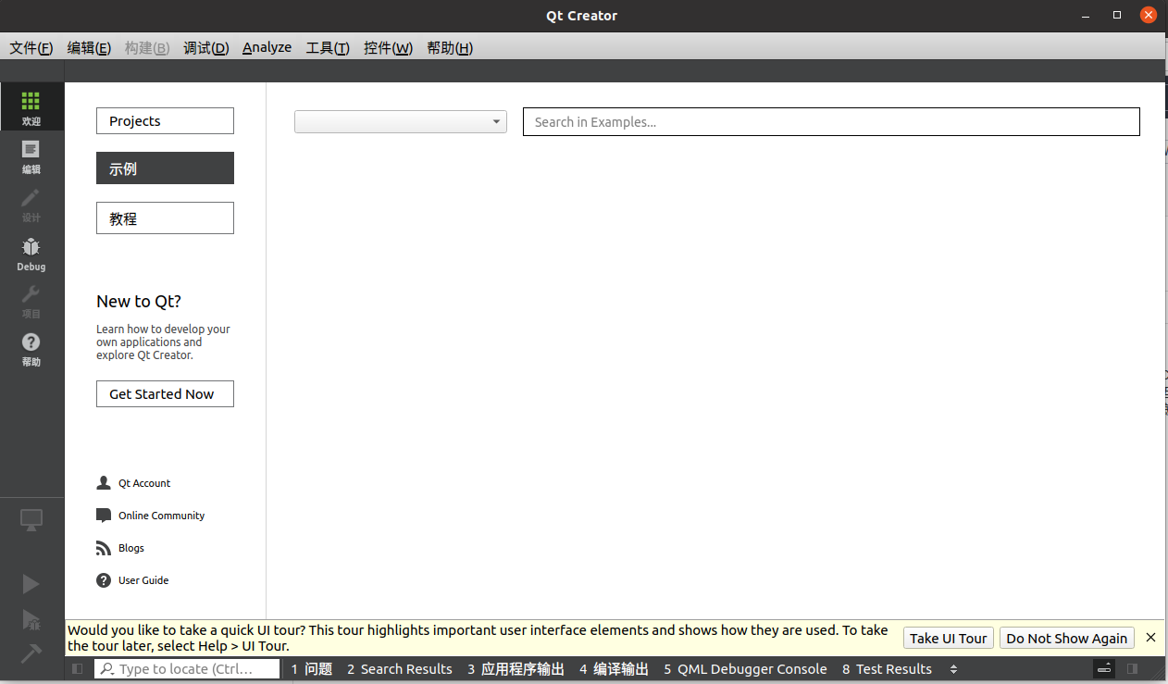Click the Start Debugging run icon
Screen dimensions: 1168x684
point(31,619)
